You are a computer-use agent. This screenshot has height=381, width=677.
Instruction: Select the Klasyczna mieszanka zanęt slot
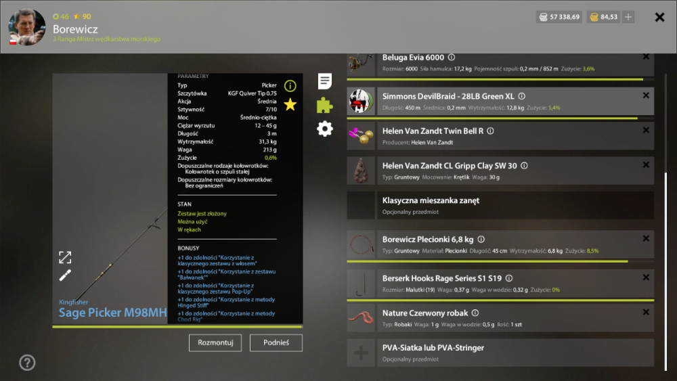tap(500, 206)
